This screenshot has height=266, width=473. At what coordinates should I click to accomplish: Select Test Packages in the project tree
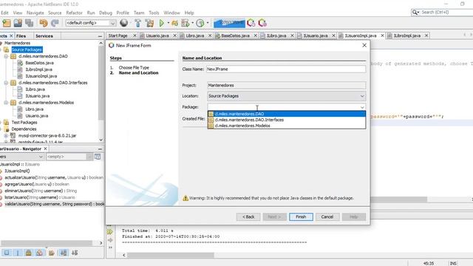(x=24, y=123)
